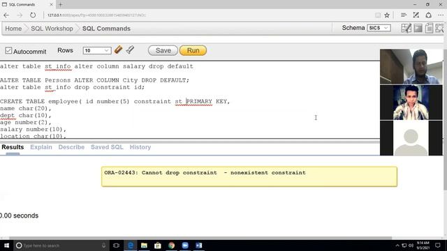Screen dimensions: 447x251
Task: Switch to the Results tab
Action: [x=13, y=147]
